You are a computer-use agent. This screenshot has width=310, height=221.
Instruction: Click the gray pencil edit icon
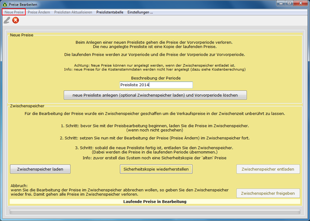6,20
